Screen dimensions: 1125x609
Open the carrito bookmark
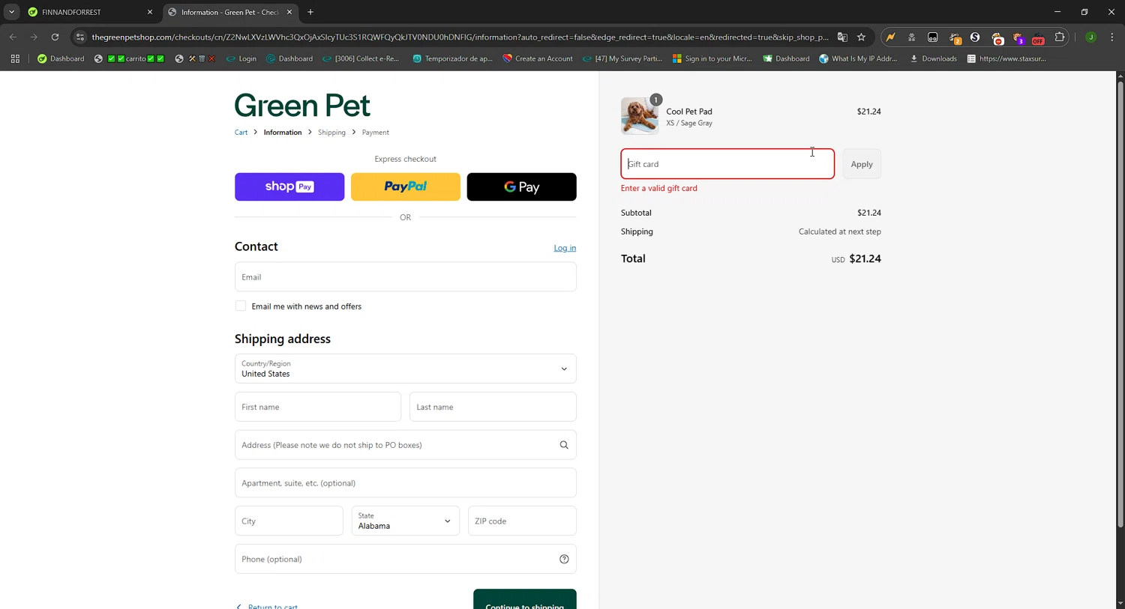pos(129,58)
